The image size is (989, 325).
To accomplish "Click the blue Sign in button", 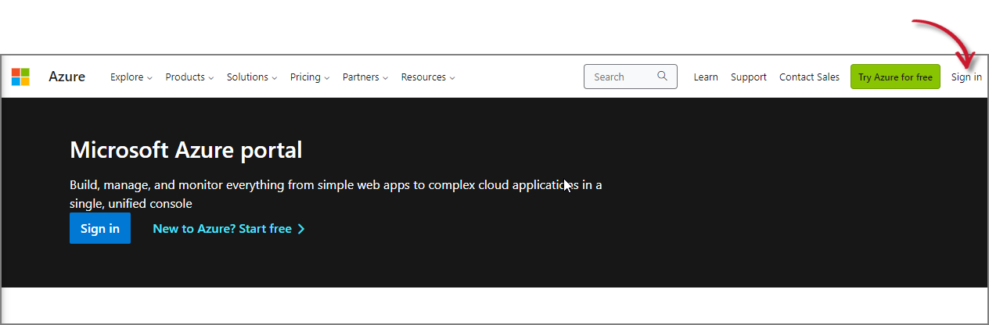I will 100,228.
